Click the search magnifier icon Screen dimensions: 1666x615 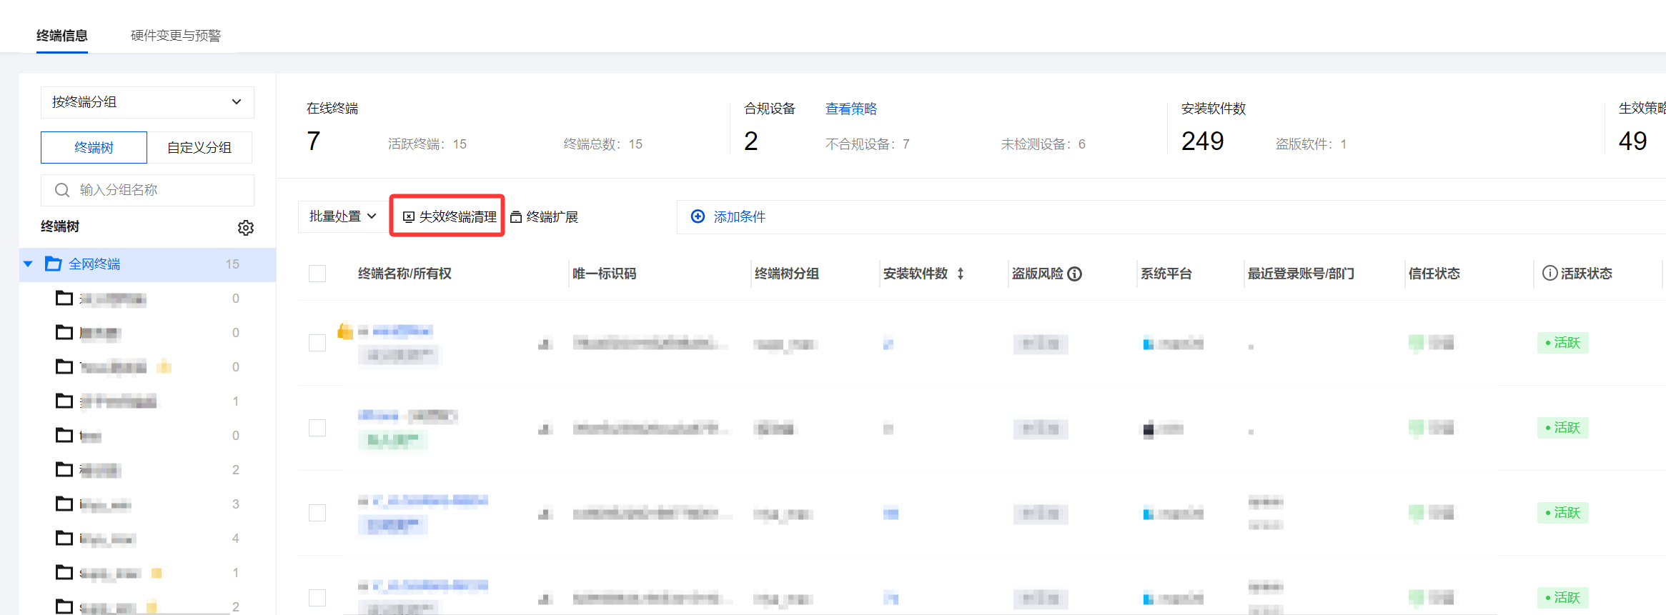62,190
